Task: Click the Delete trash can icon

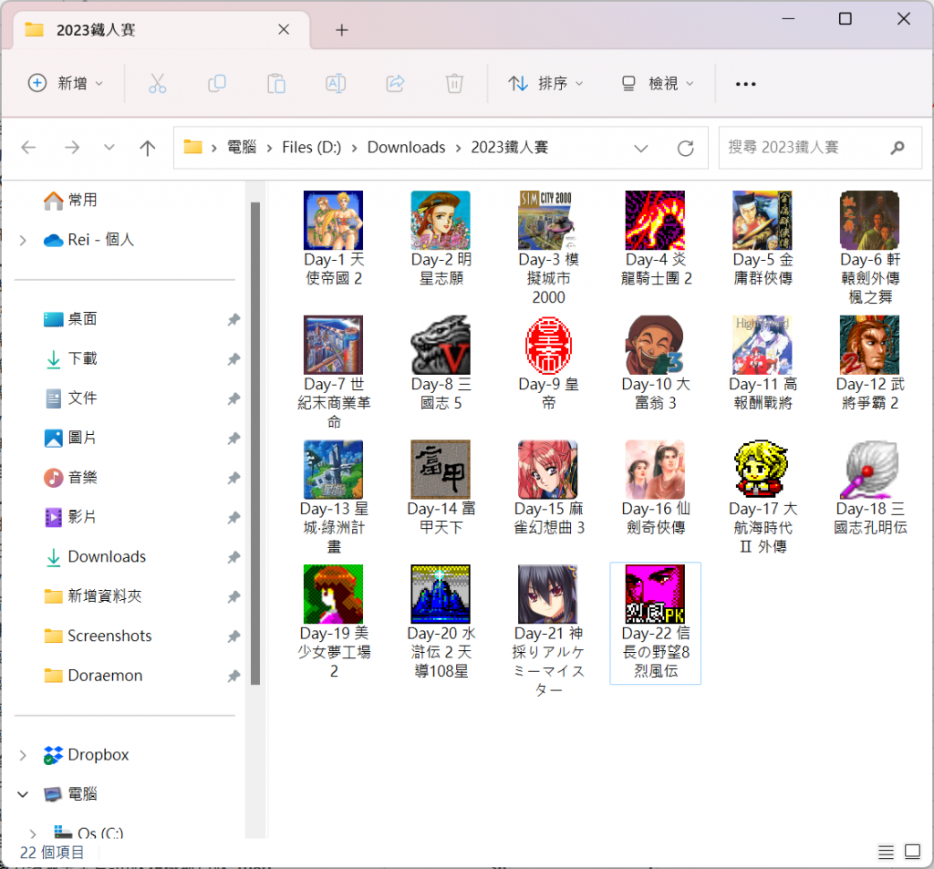Action: coord(454,83)
